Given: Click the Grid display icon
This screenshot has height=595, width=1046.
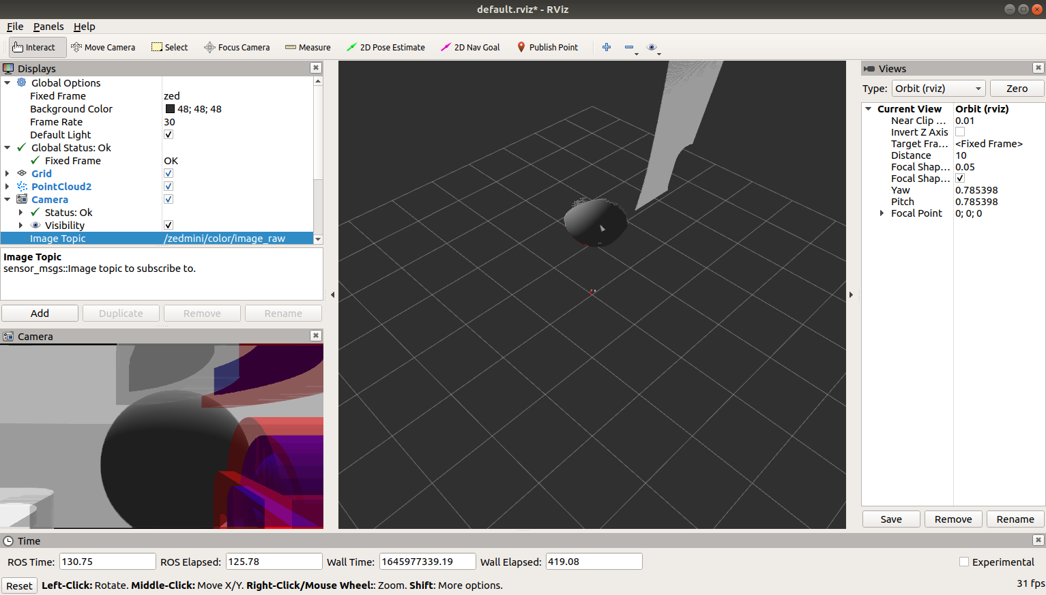Looking at the screenshot, I should click(22, 173).
